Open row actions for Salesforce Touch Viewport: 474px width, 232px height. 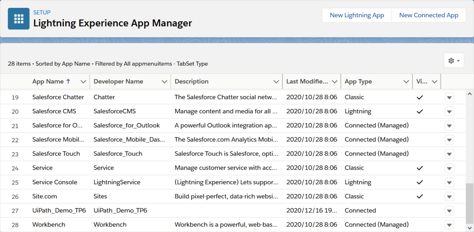coord(449,154)
